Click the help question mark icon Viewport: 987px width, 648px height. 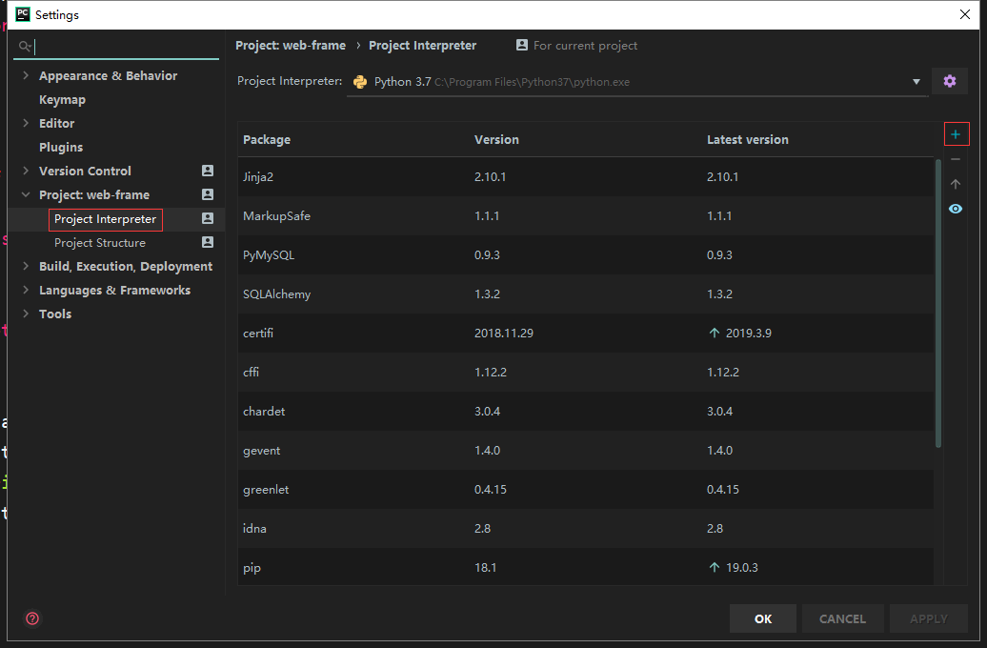(32, 618)
